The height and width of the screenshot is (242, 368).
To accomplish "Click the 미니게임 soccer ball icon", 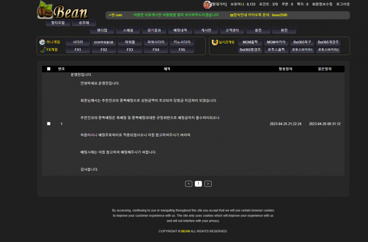I will pos(42,42).
